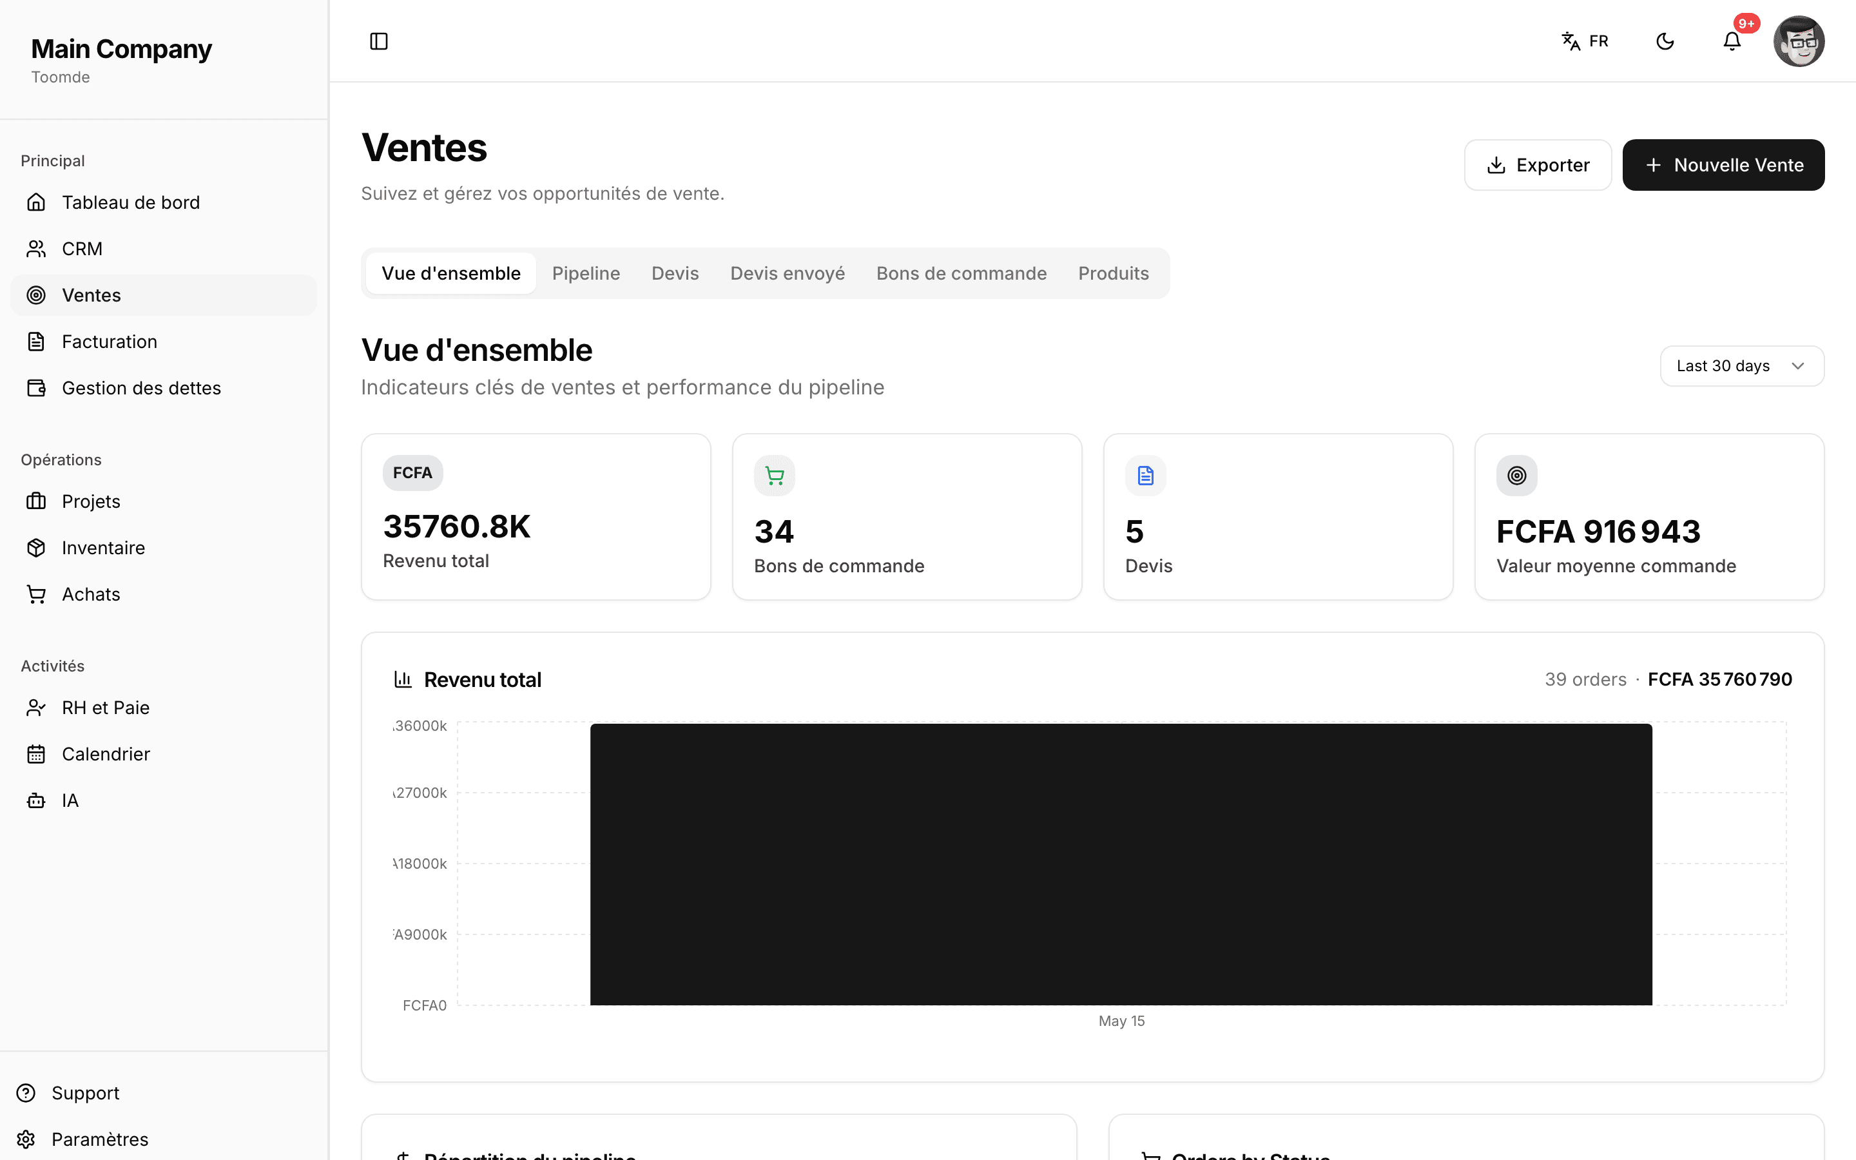This screenshot has width=1856, height=1160.
Task: Open Inventaire box icon
Action: pyautogui.click(x=36, y=548)
